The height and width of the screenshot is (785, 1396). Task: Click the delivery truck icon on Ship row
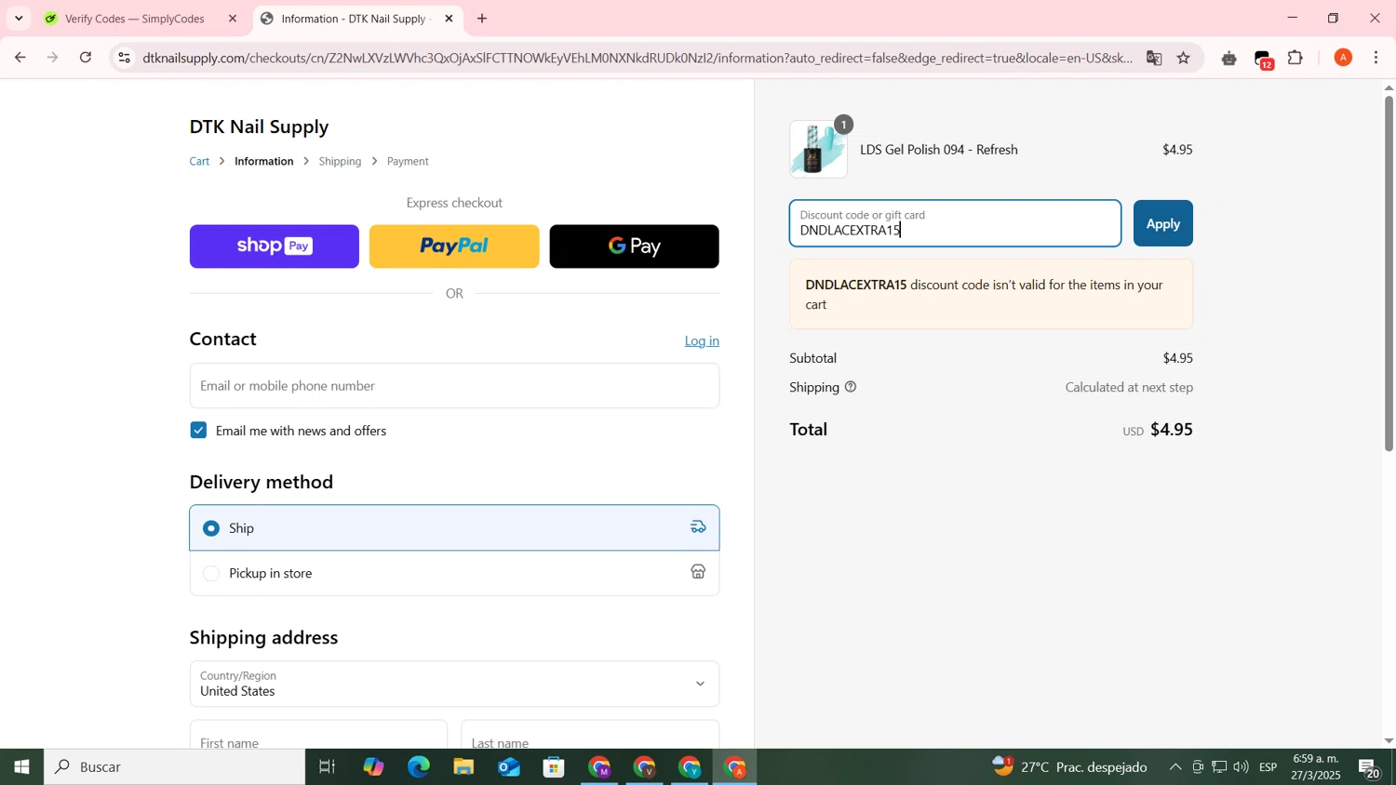tap(698, 527)
